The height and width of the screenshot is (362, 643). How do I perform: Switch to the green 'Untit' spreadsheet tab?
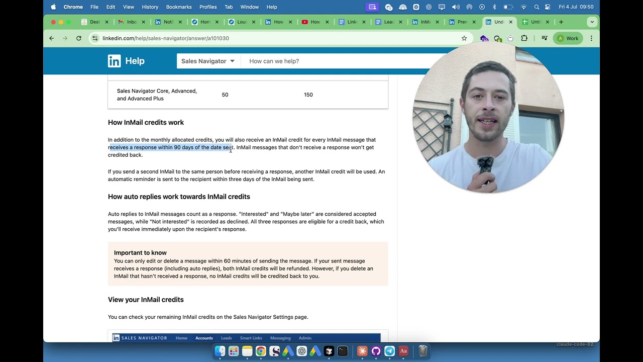pyautogui.click(x=535, y=22)
